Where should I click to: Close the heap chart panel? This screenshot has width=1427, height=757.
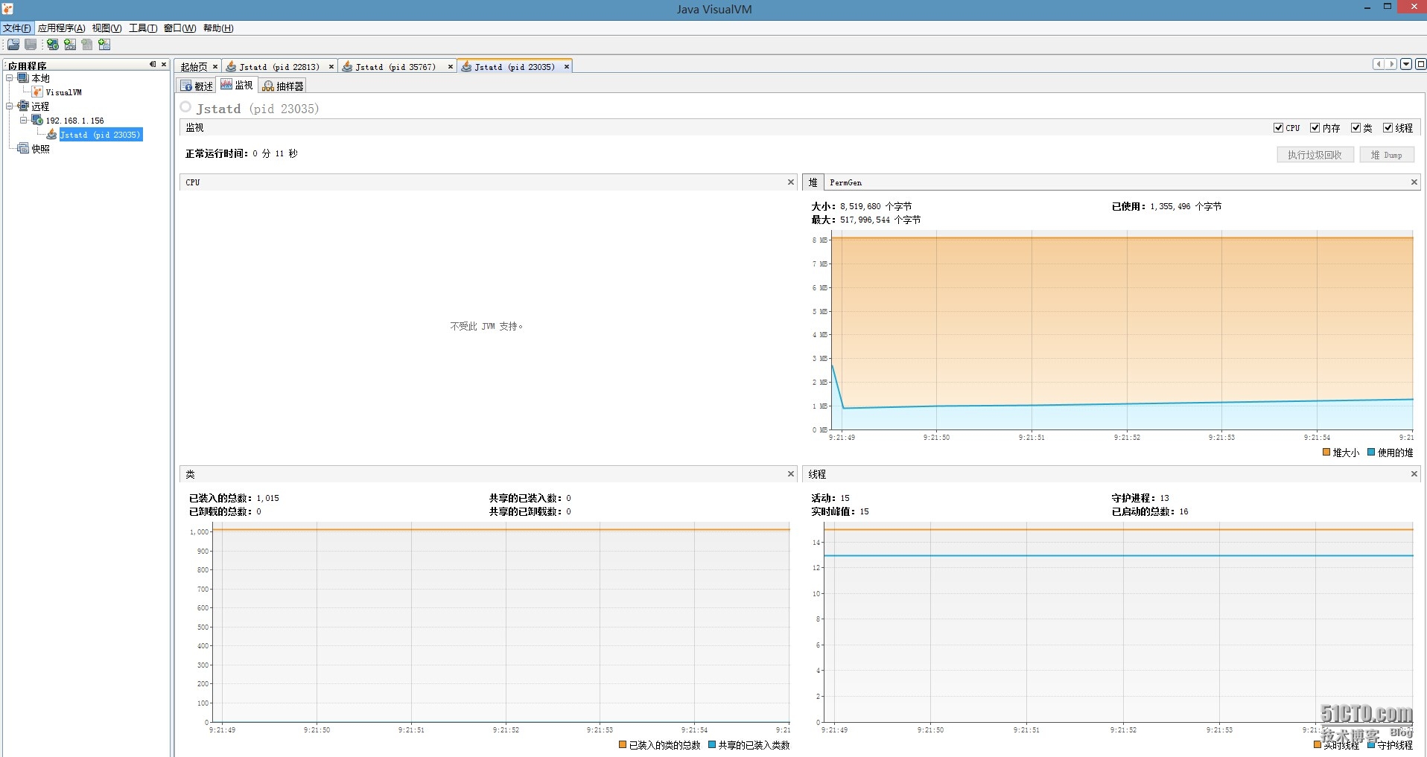click(x=1414, y=182)
